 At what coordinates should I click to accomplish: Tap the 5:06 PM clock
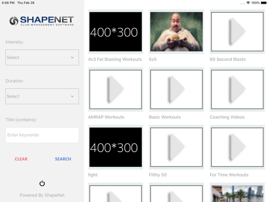8,3
